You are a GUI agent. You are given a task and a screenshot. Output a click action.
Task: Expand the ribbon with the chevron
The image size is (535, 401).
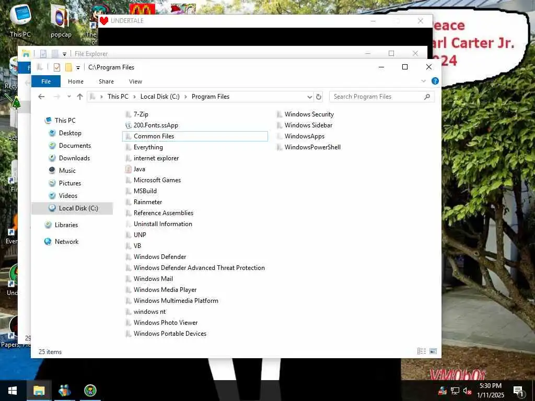tap(423, 81)
